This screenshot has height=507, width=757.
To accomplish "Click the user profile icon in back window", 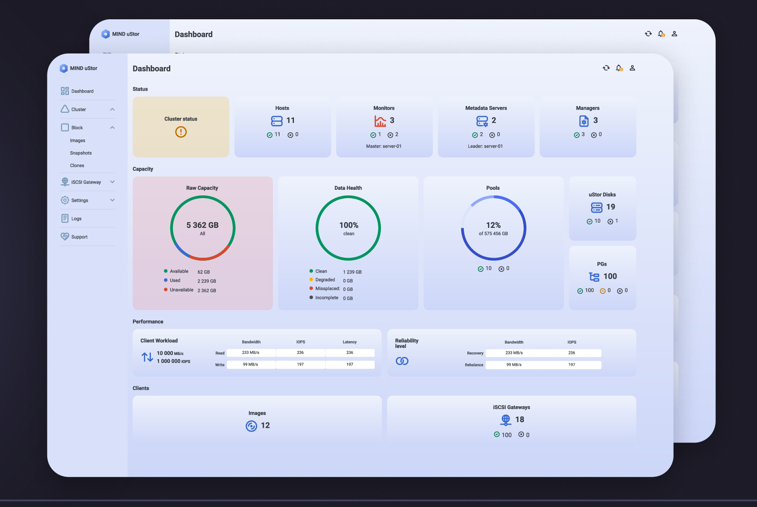I will (x=674, y=34).
